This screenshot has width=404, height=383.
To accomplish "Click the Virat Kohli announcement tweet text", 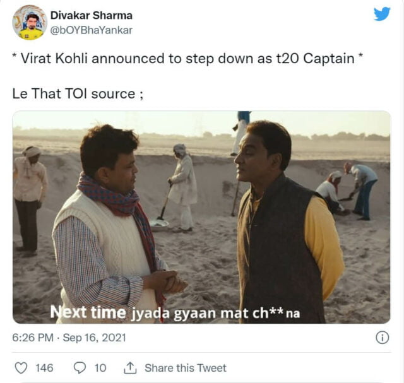I will click(188, 59).
